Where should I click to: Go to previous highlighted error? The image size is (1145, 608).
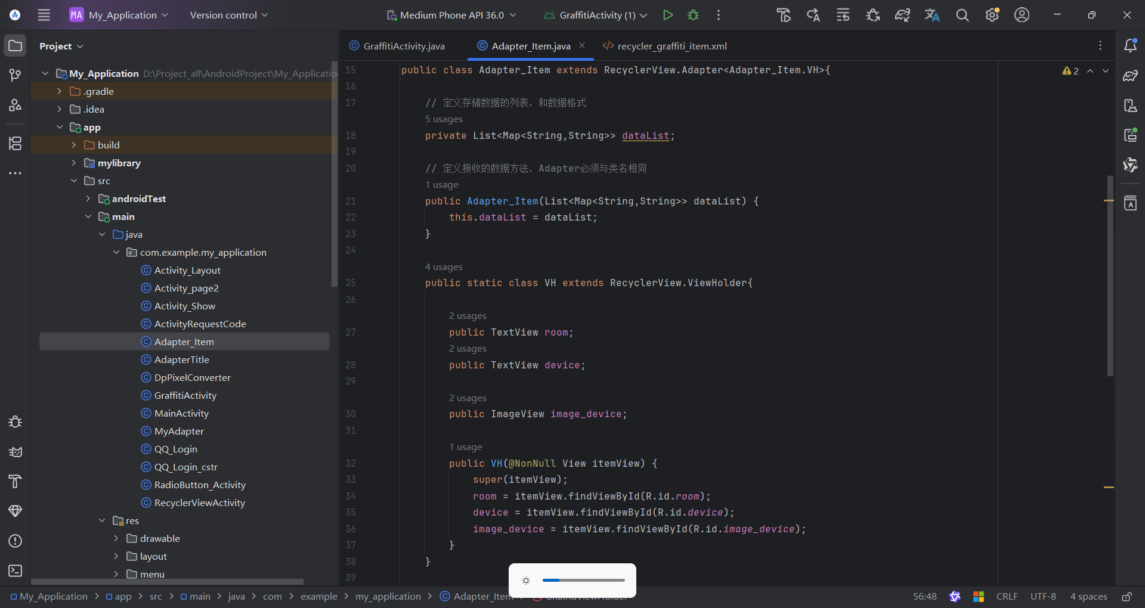tap(1090, 71)
